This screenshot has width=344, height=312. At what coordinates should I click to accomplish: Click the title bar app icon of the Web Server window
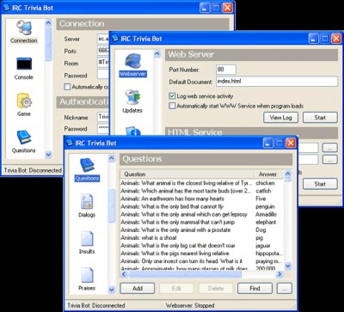click(115, 39)
